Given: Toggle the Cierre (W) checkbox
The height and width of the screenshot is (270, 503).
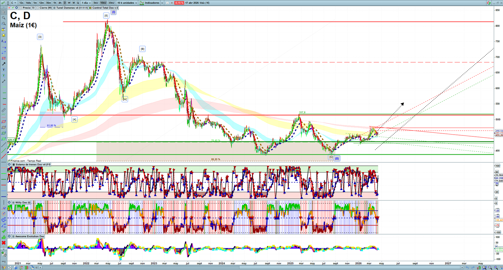Looking at the screenshot, I should pyautogui.click(x=38, y=8).
